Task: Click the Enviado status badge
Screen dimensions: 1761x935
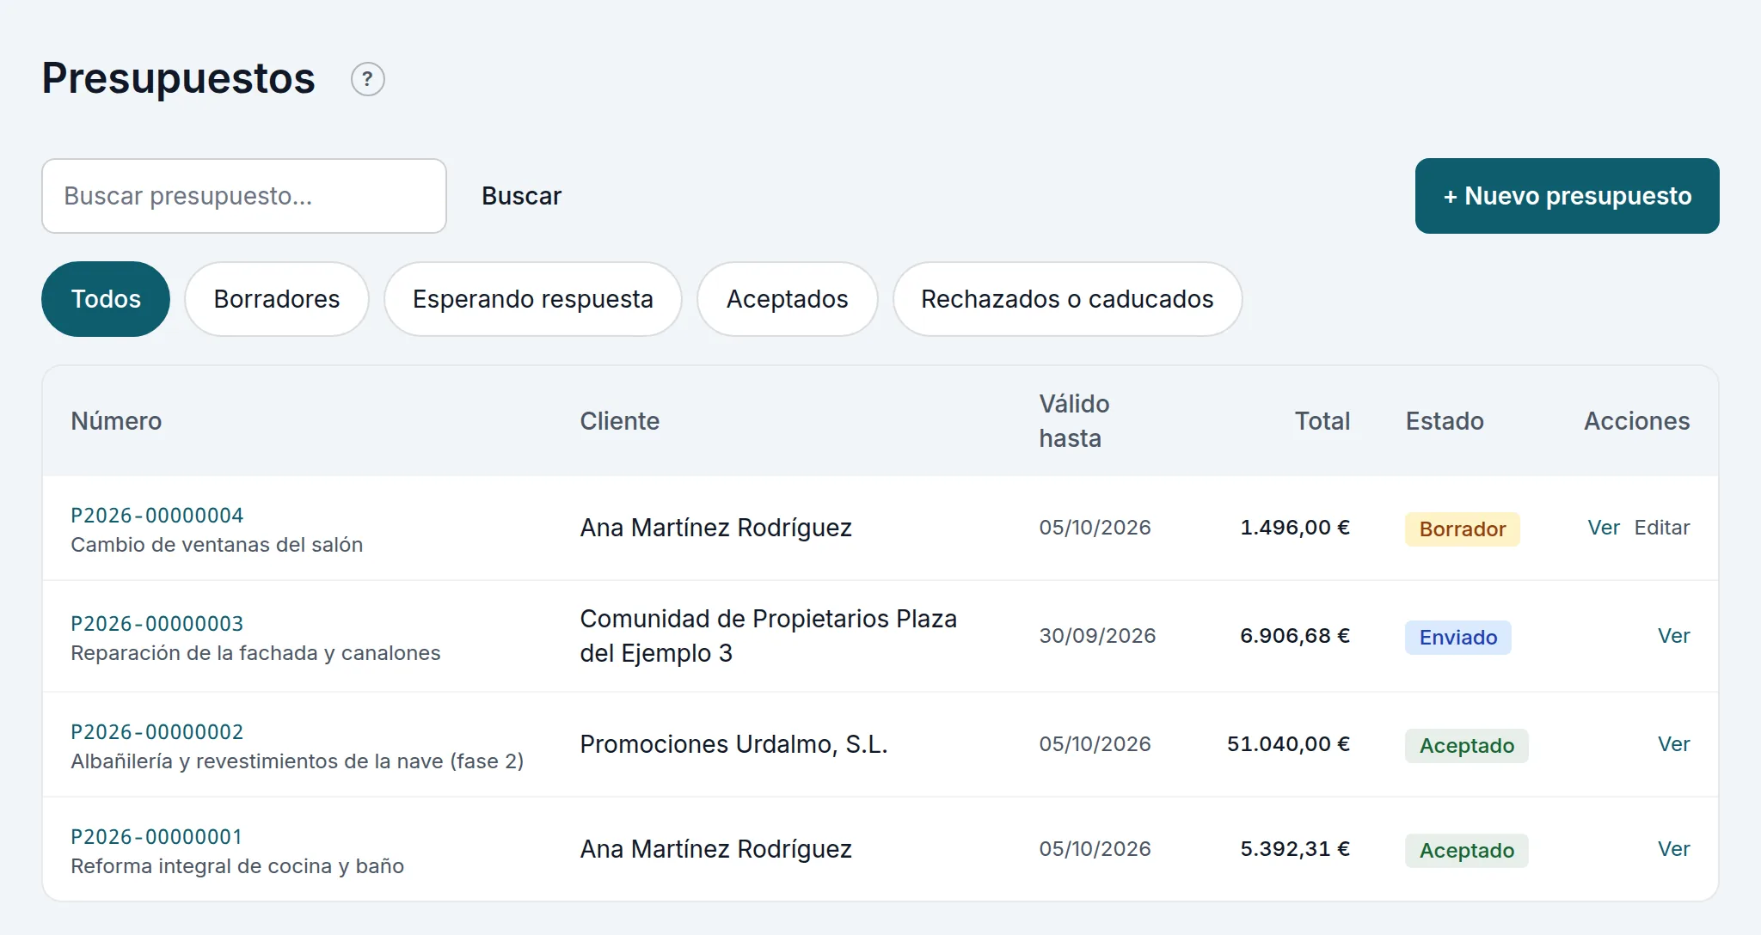Action: (x=1457, y=638)
